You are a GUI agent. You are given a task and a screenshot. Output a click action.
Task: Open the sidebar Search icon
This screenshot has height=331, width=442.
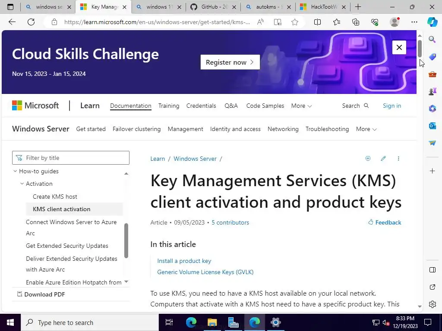coord(432,39)
